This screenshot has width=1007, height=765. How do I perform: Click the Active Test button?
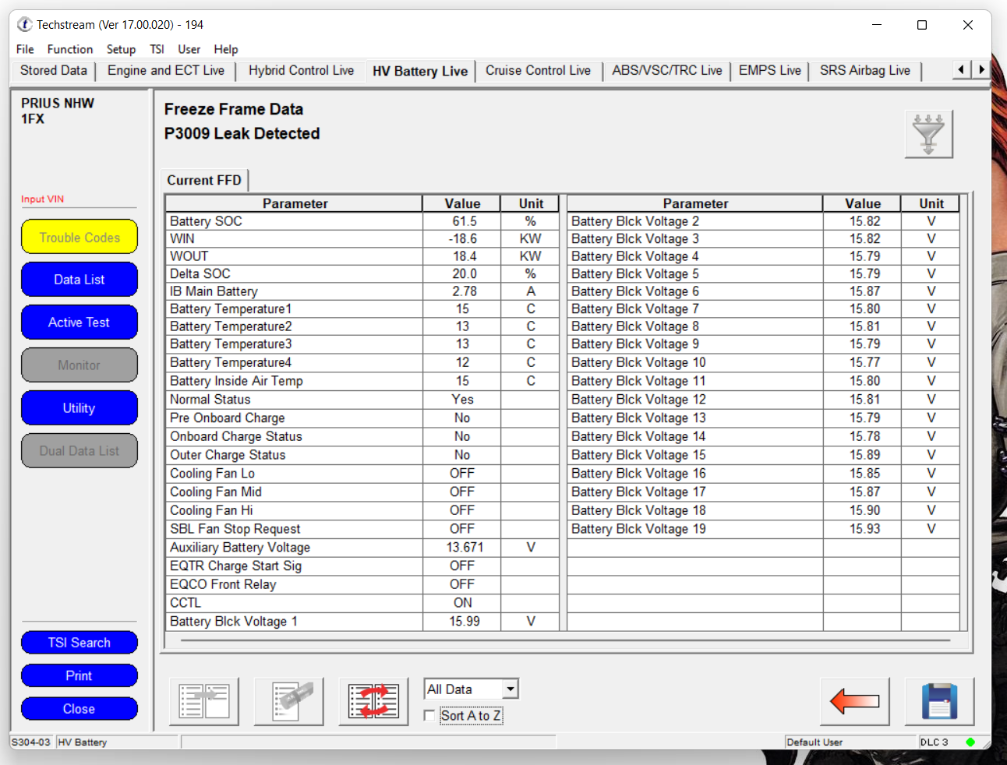(x=79, y=323)
